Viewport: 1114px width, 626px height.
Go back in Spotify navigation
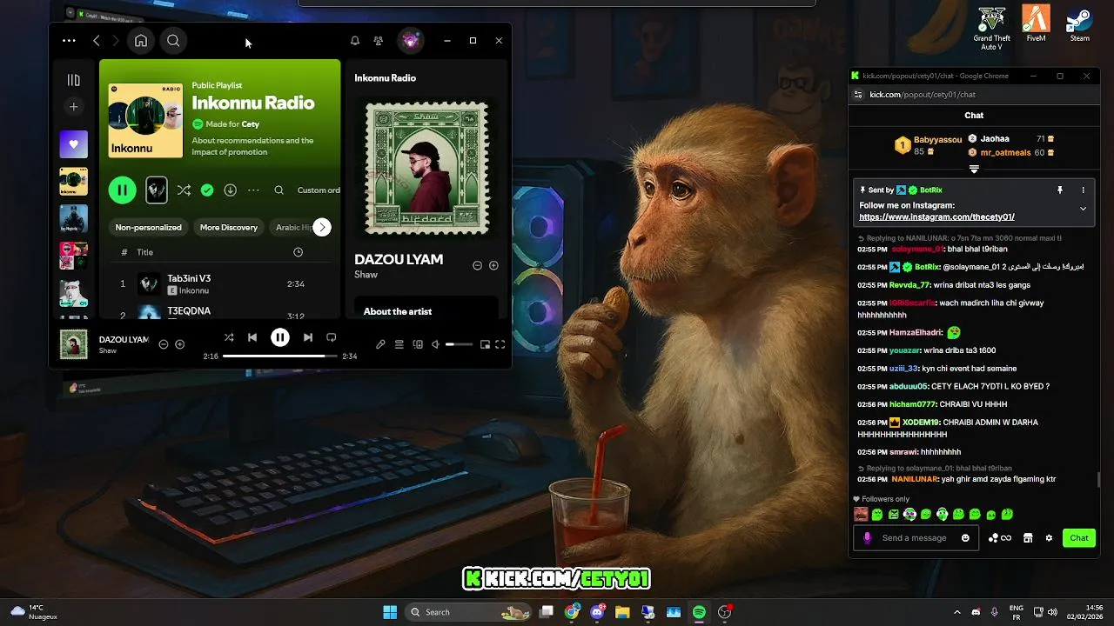click(97, 41)
